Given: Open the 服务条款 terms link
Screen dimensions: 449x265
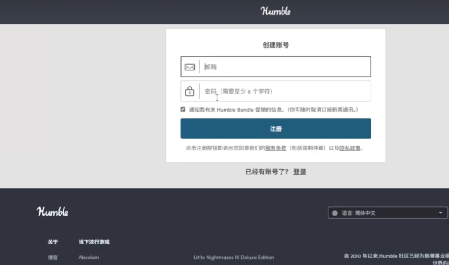Looking at the screenshot, I should point(276,148).
